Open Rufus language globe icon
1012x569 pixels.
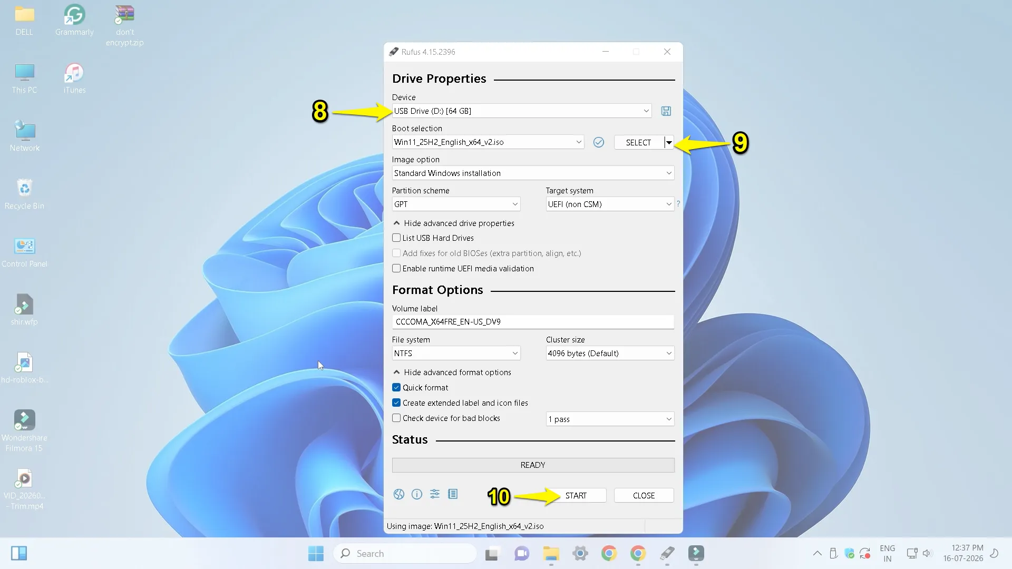coord(399,494)
